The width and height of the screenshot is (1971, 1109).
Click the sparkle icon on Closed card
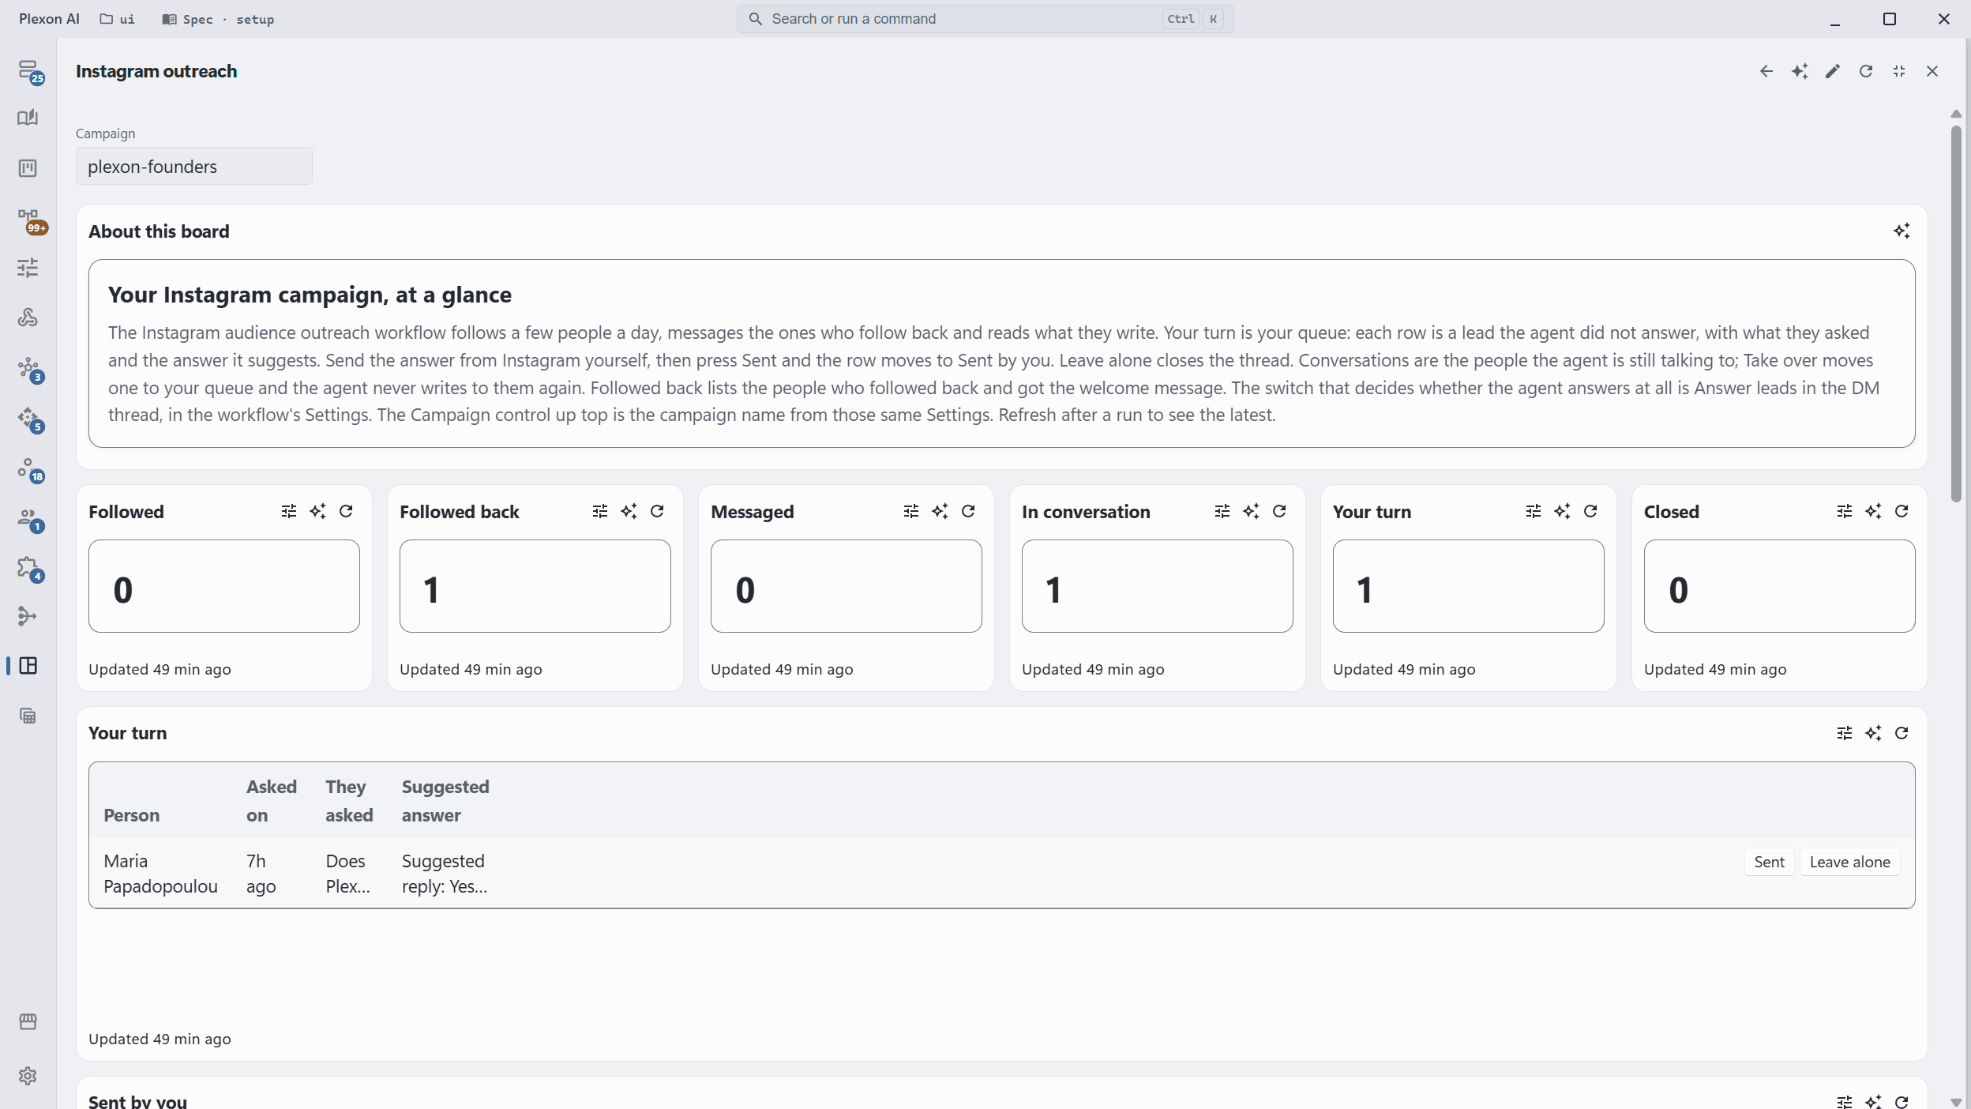tap(1873, 512)
